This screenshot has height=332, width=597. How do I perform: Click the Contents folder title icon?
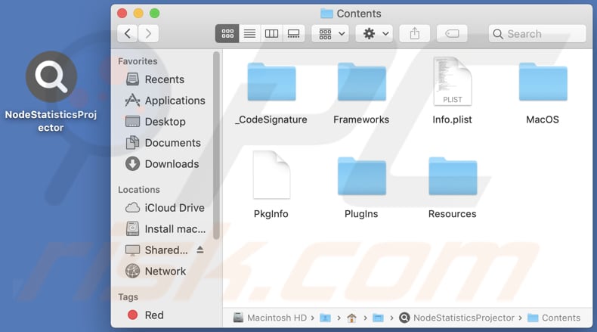click(326, 14)
